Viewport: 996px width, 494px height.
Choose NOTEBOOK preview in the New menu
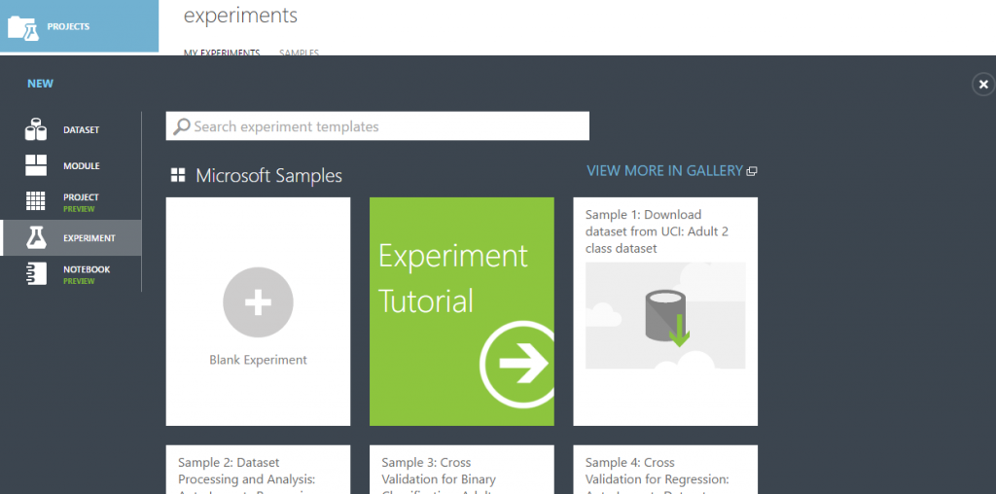[x=70, y=274]
